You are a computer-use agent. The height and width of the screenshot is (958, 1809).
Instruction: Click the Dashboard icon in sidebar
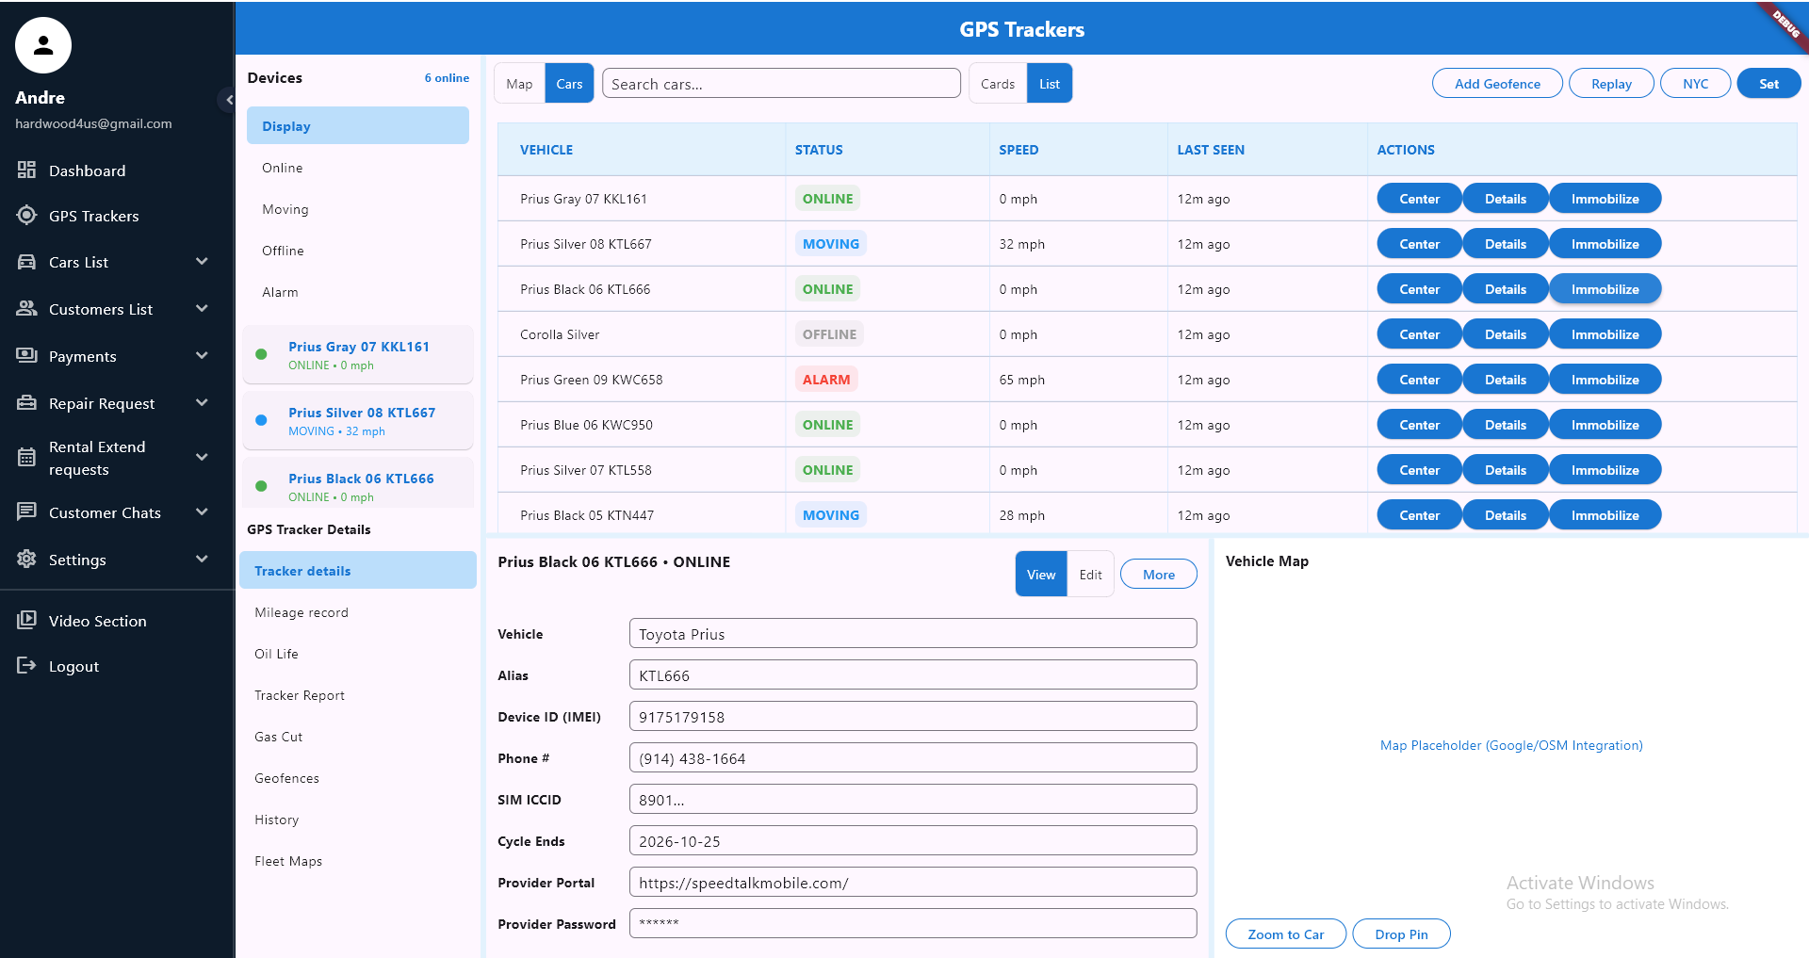click(x=26, y=170)
